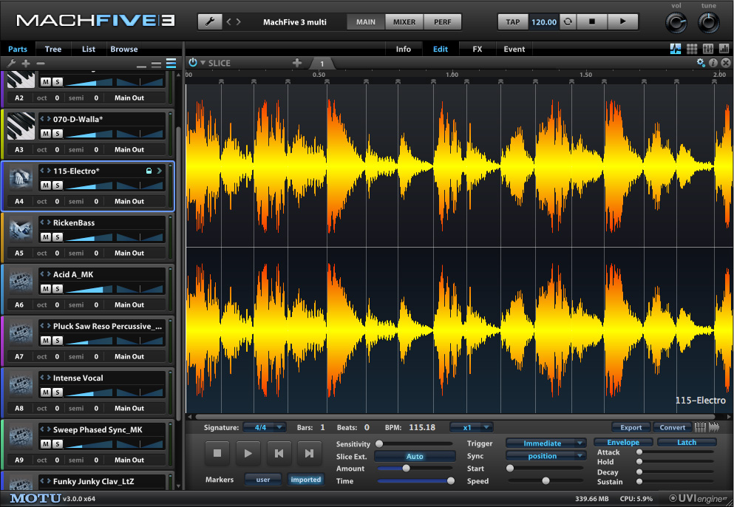734x507 pixels.
Task: Enable the imported markers toggle
Action: (305, 480)
